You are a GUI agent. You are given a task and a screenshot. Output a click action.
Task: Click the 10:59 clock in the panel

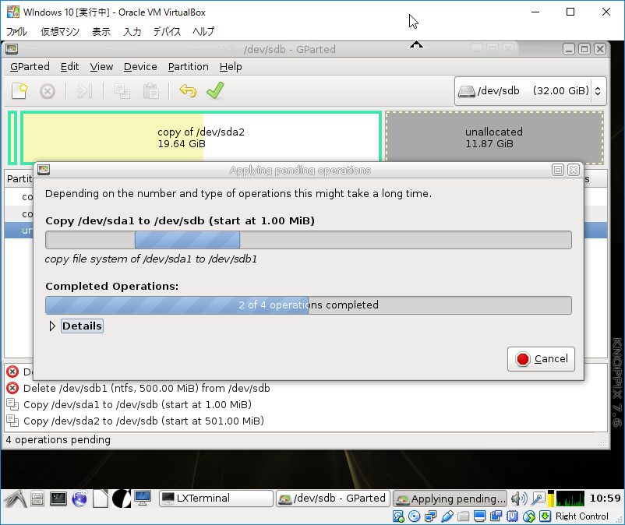(x=605, y=499)
